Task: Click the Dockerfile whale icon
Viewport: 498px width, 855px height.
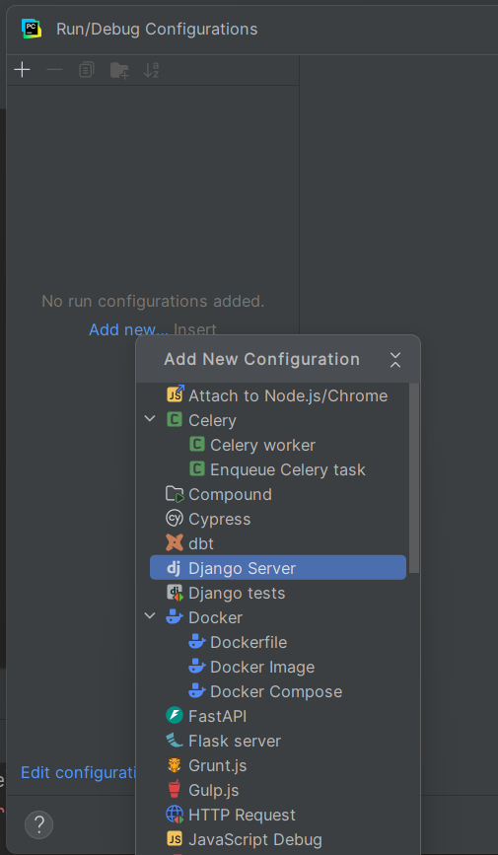Action: [x=197, y=642]
